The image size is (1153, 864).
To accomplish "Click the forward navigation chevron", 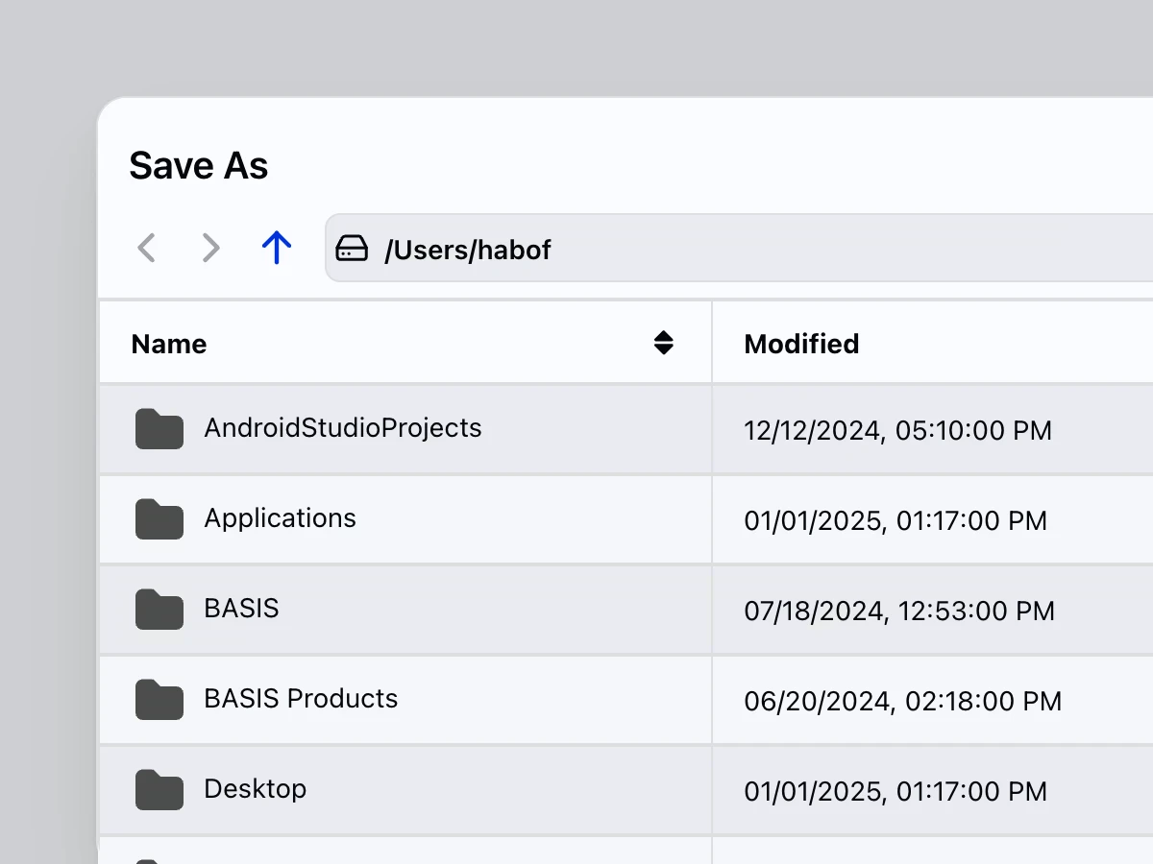I will [x=210, y=248].
